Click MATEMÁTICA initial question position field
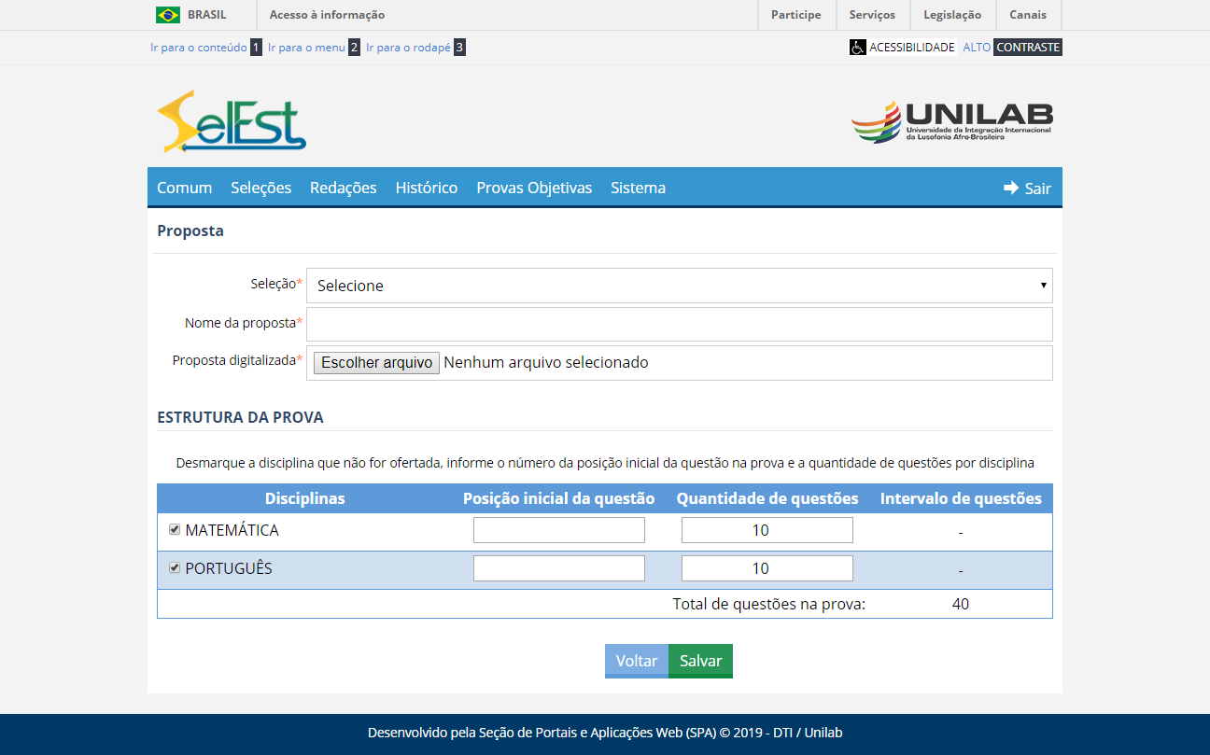This screenshot has height=755, width=1210. click(558, 530)
